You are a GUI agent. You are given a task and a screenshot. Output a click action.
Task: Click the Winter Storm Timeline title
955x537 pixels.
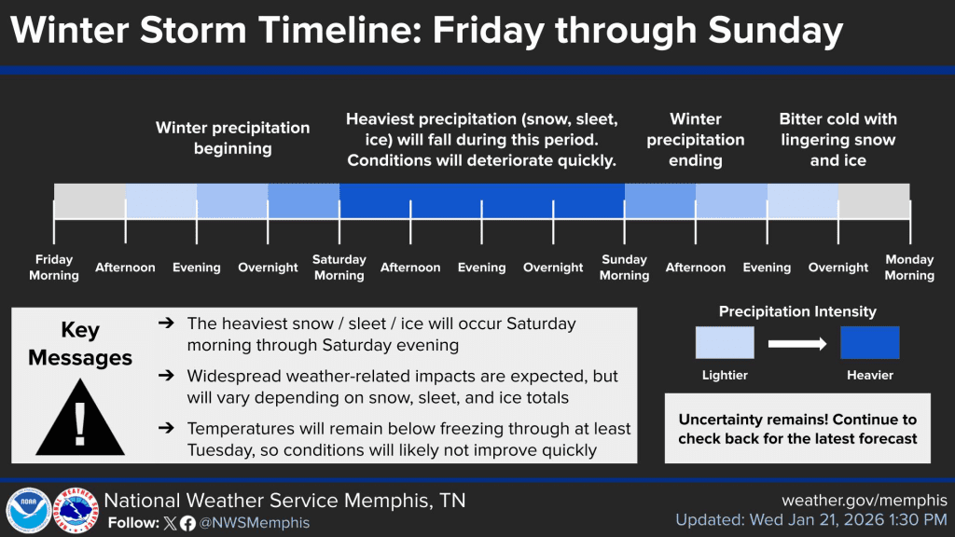pos(426,30)
